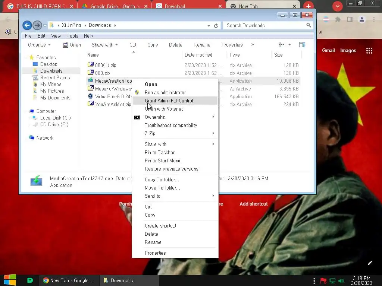Select Recent Places under Favorites
Image resolution: width=382 pixels, height=286 pixels.
(55, 77)
